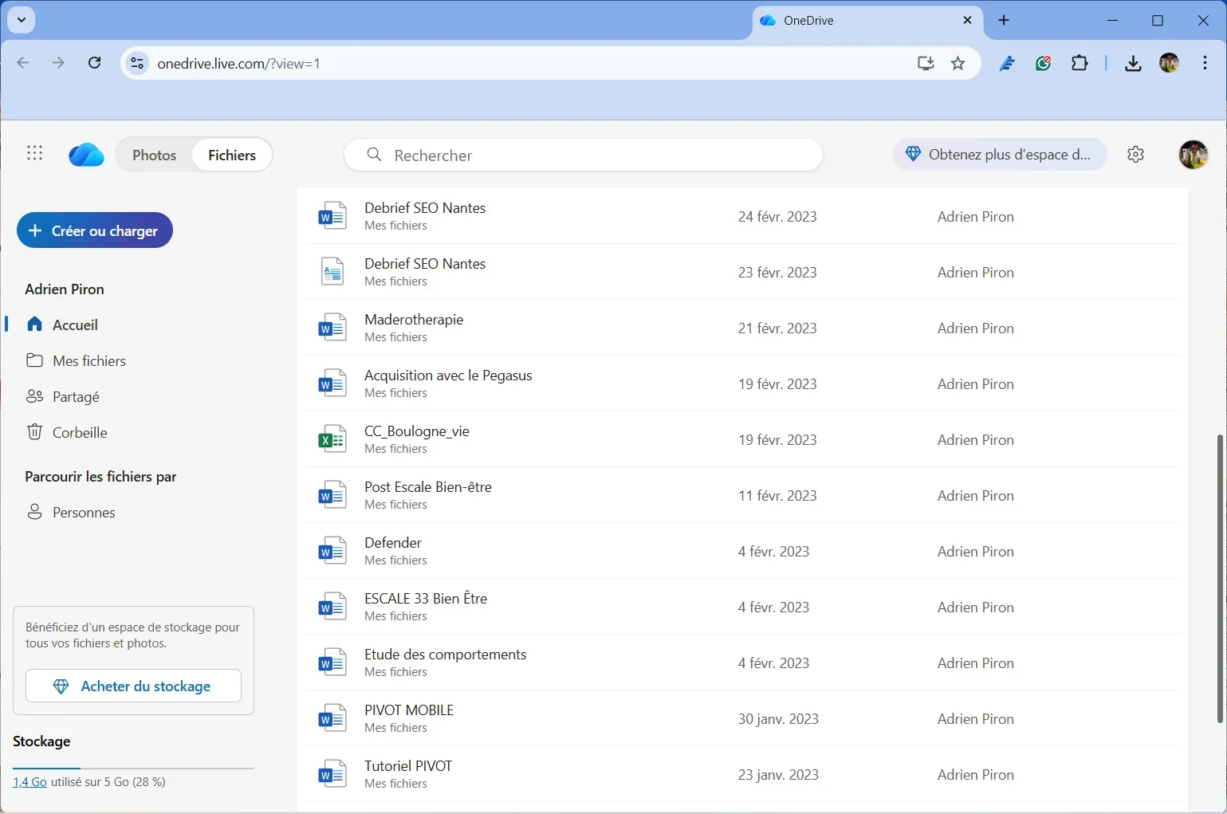Expand the browser tab list chevron

point(21,20)
